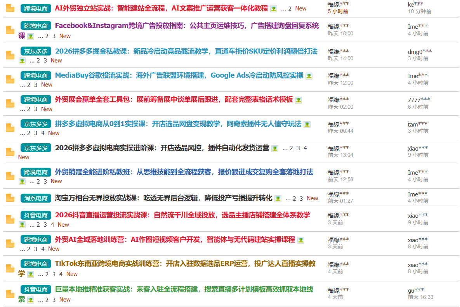This screenshot has width=460, height=307.
Task: Click folder icon beside TikTok东南亚跨境电商 thread
Action: [x=10, y=269]
